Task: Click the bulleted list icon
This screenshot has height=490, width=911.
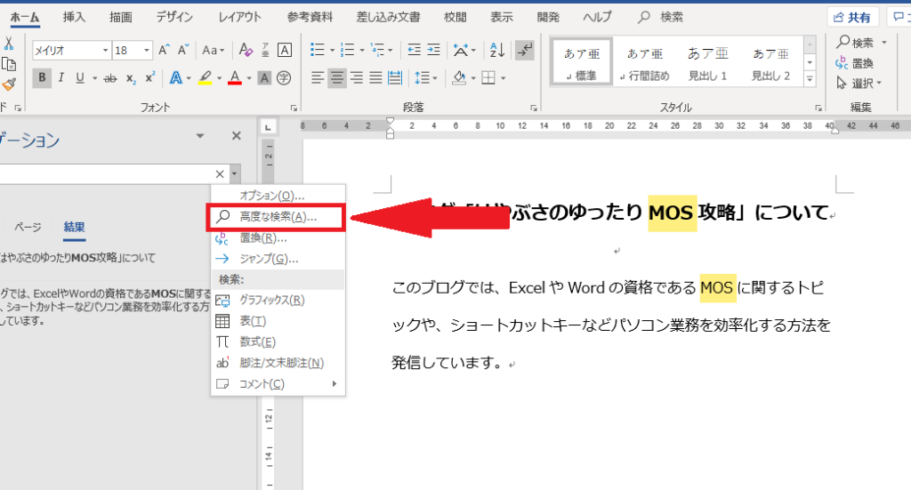Action: [318, 50]
